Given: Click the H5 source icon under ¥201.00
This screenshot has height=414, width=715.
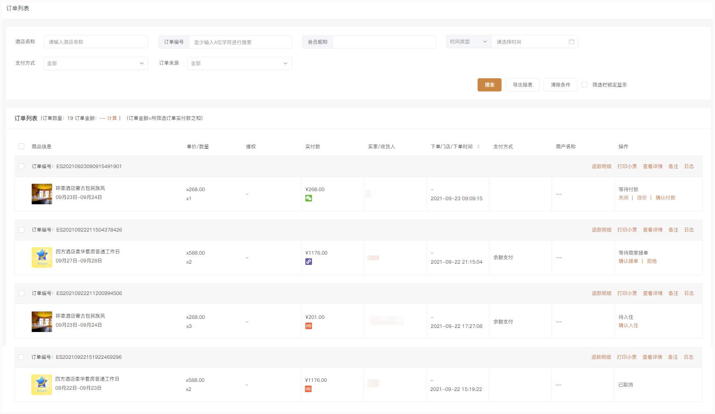Looking at the screenshot, I should [x=309, y=326].
